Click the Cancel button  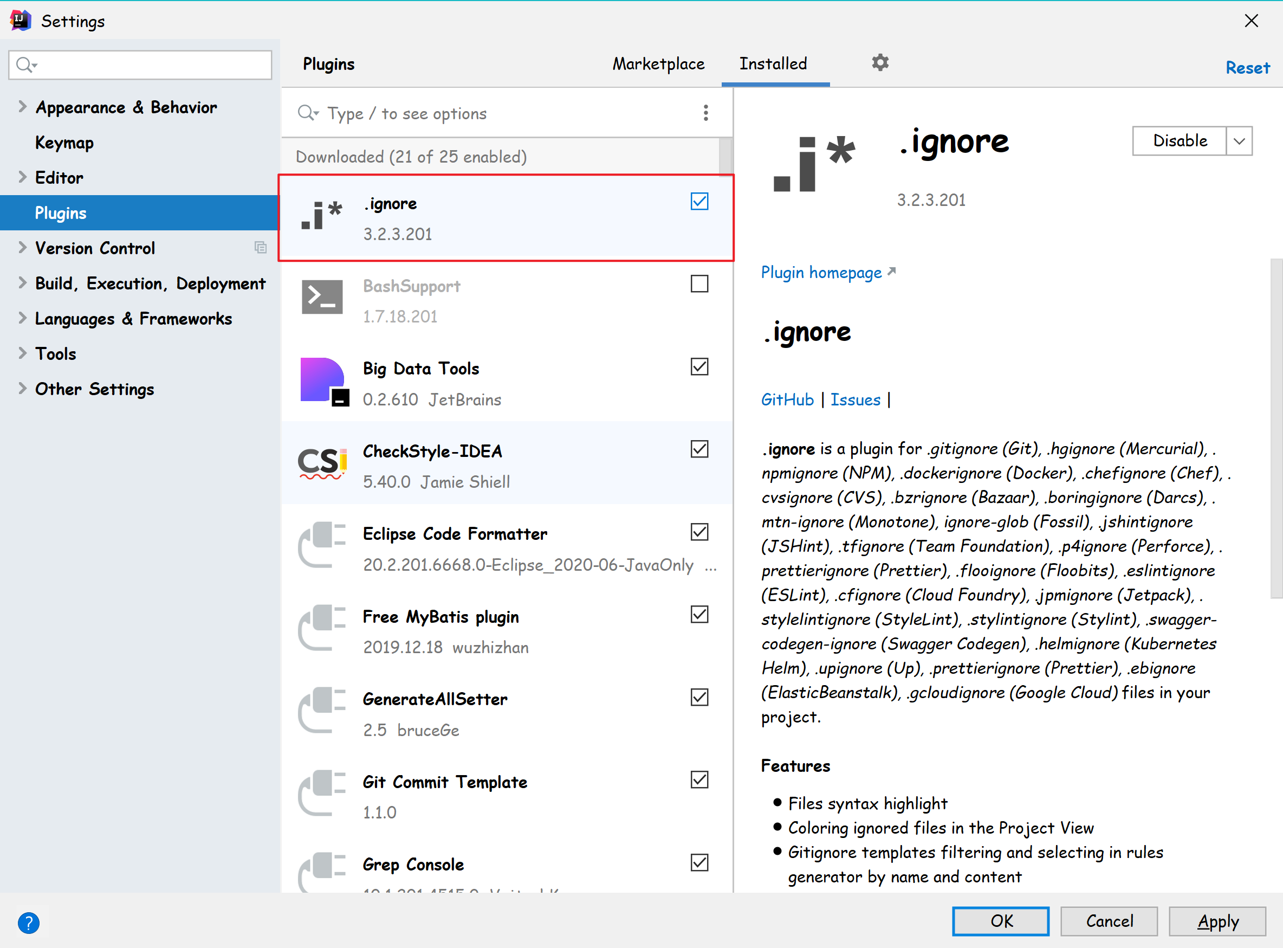(1109, 921)
